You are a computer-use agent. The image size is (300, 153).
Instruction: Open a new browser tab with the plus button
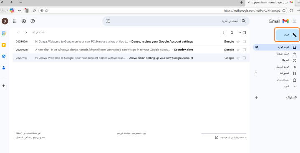click(241, 3)
